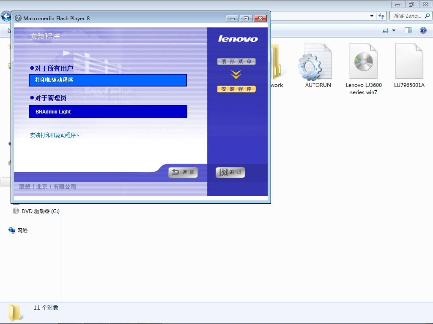Click the 对于所有用户 heading
Screen dimensions: 433x324
click(x=54, y=68)
